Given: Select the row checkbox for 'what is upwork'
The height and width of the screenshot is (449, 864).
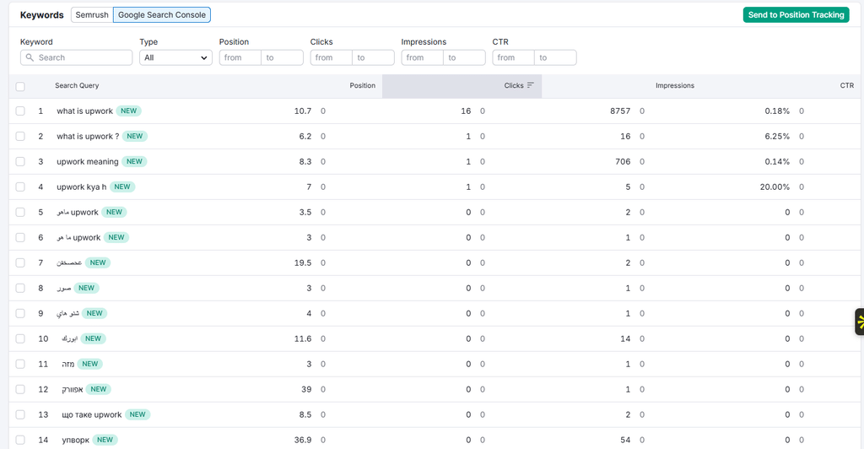Looking at the screenshot, I should (20, 111).
